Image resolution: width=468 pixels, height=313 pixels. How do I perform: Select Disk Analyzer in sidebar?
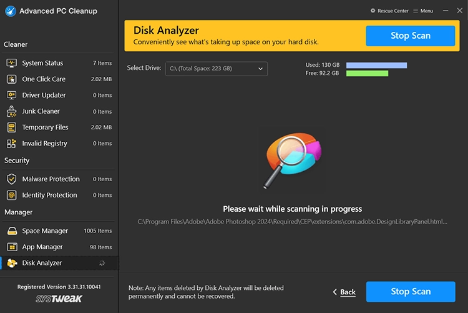42,263
